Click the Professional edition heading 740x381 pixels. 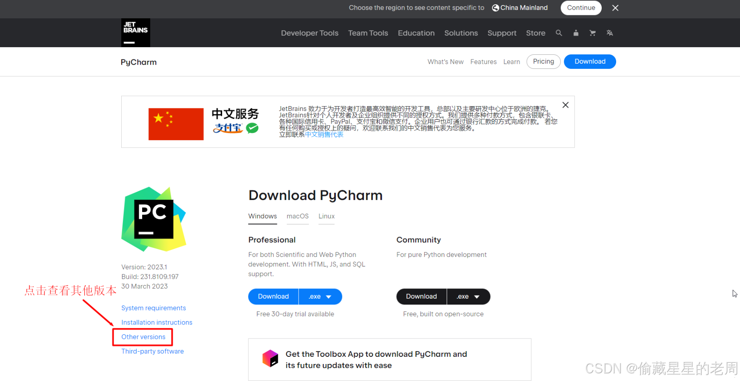pos(272,240)
